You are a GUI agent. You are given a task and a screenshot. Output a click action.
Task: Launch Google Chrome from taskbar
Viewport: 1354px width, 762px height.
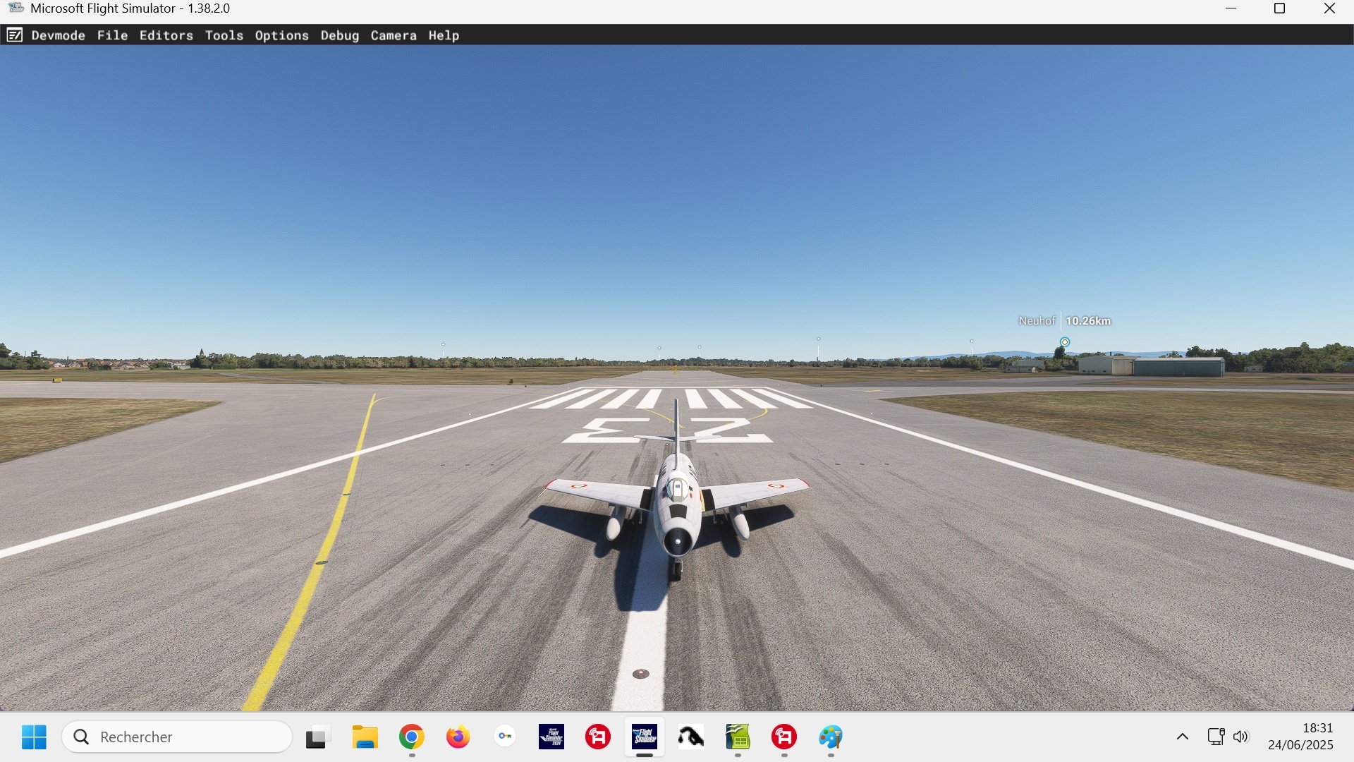[x=412, y=737]
